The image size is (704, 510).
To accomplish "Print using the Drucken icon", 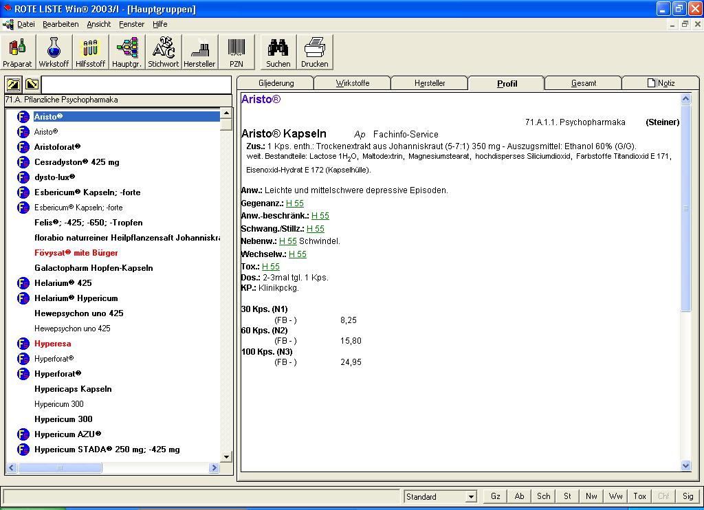I will click(x=315, y=52).
